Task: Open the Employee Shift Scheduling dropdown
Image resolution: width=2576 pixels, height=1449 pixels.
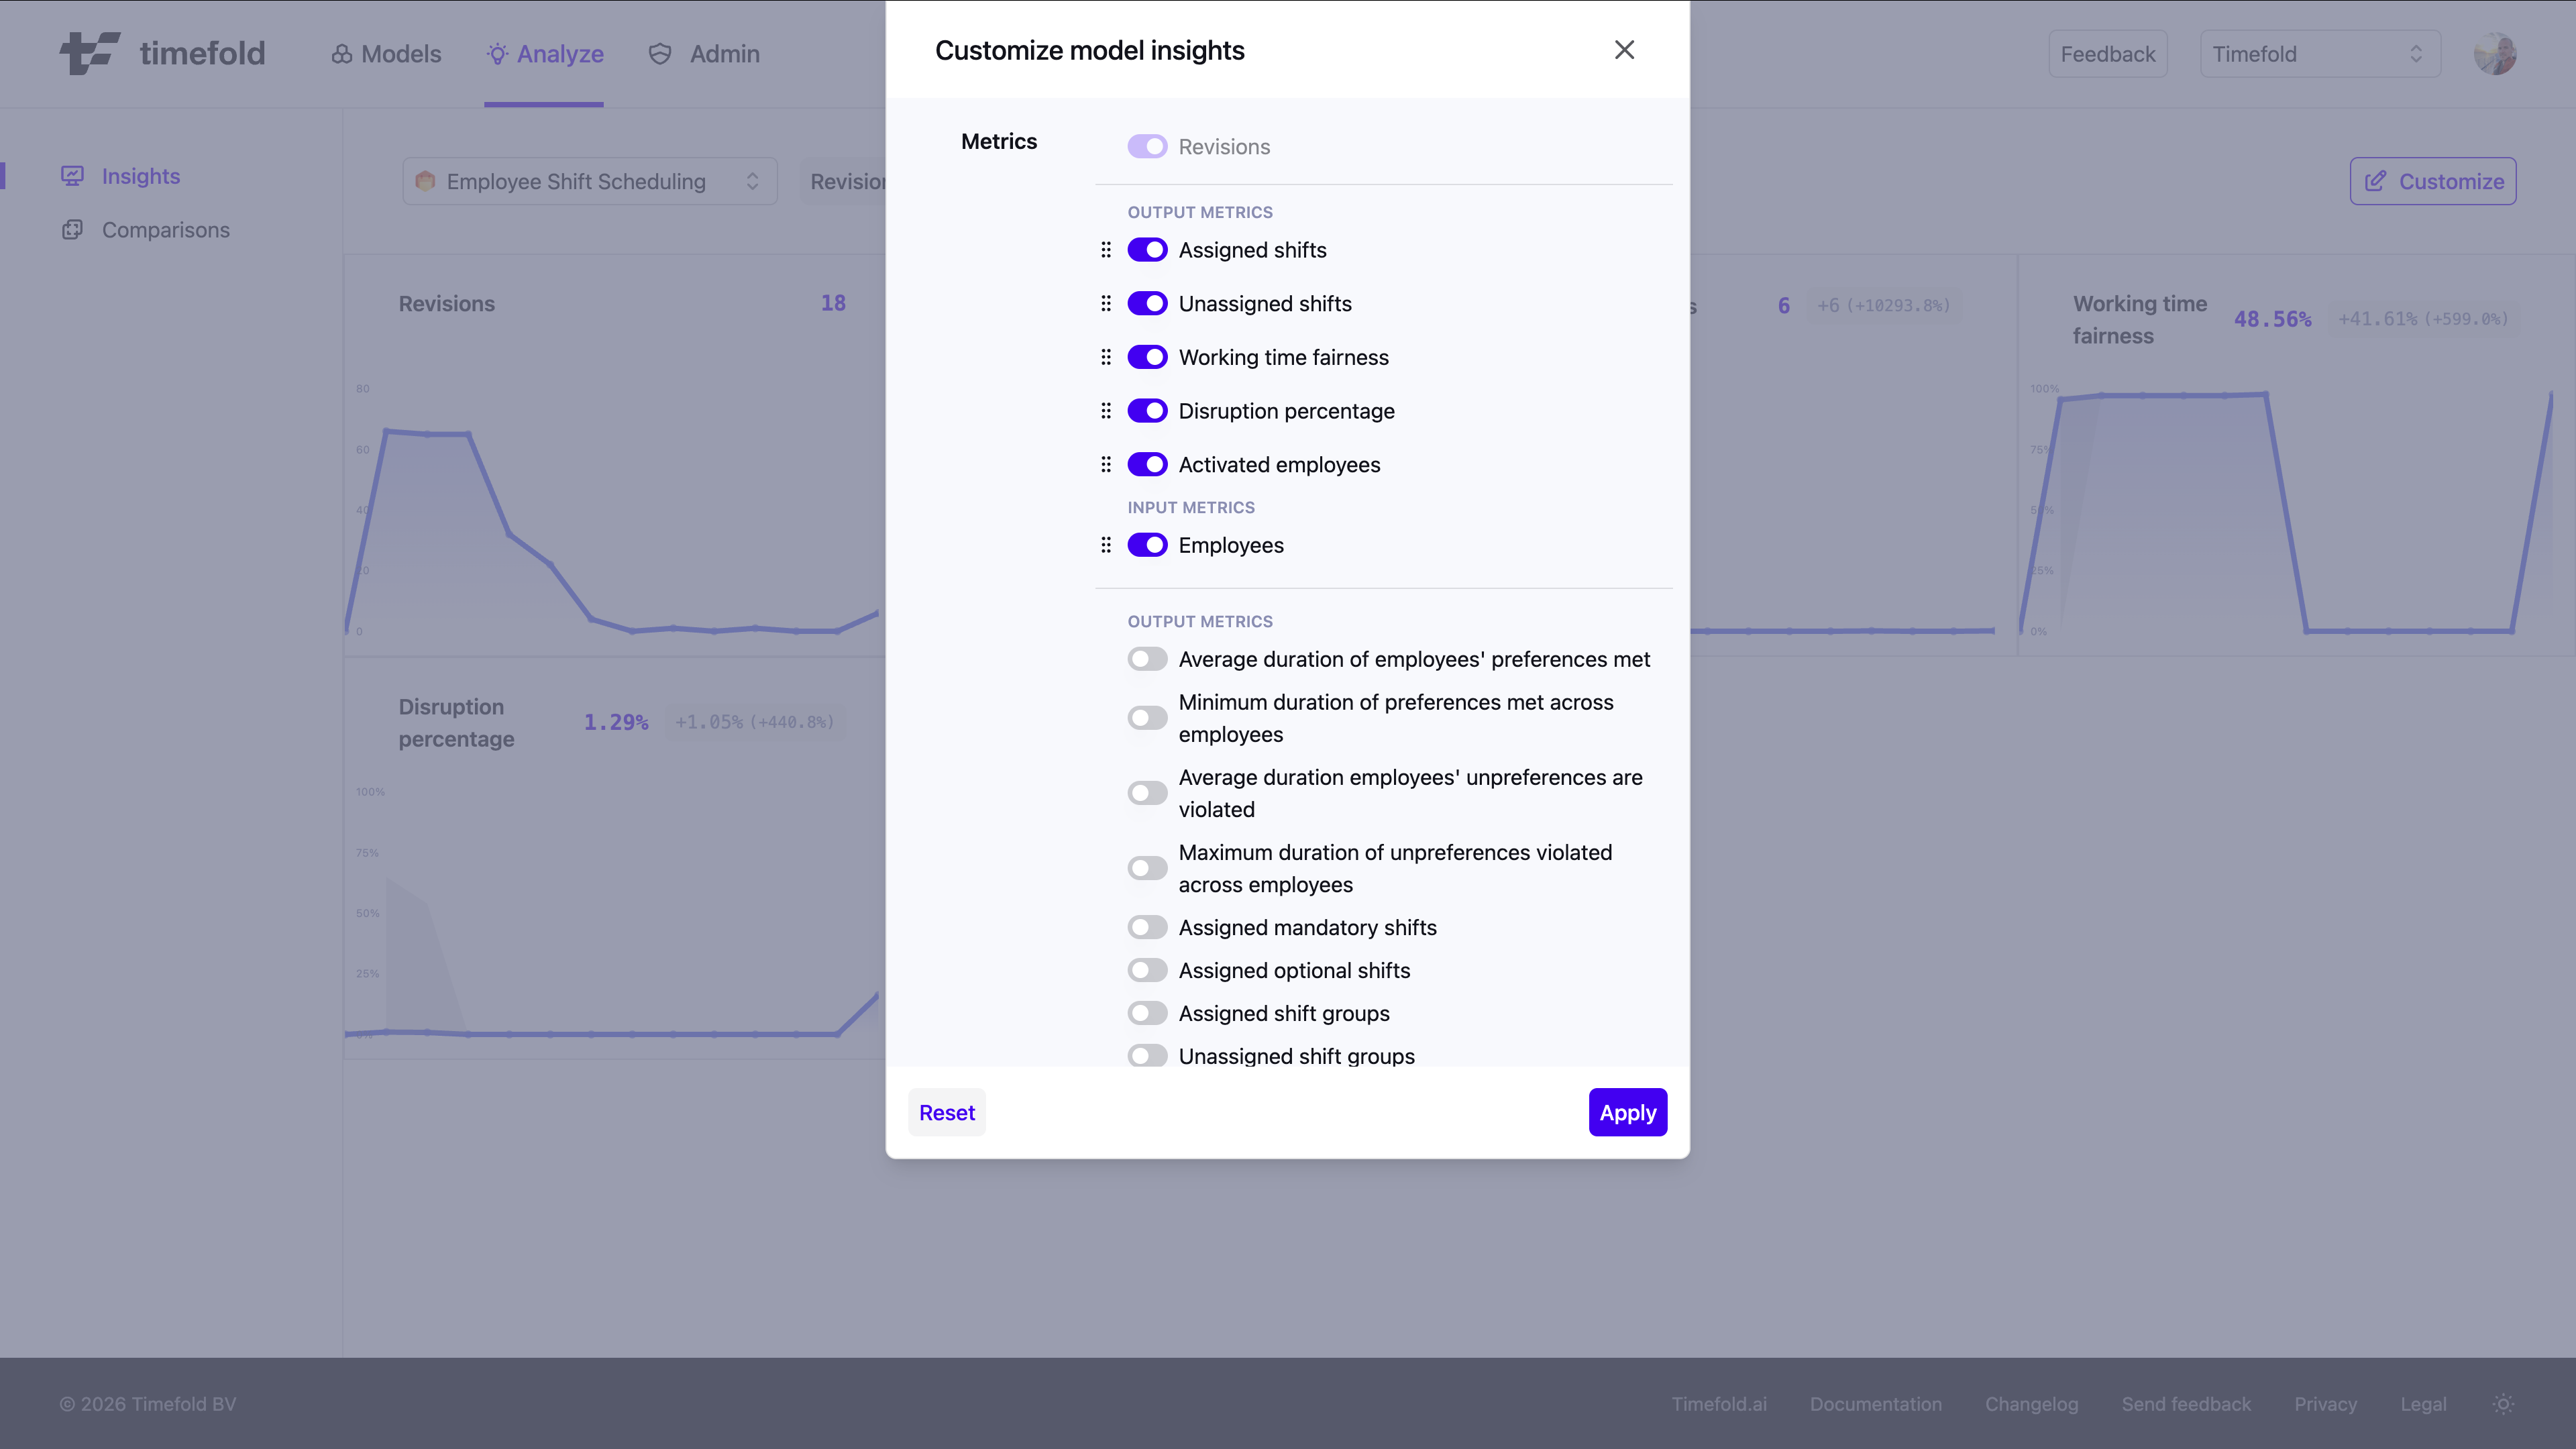Action: (x=590, y=181)
